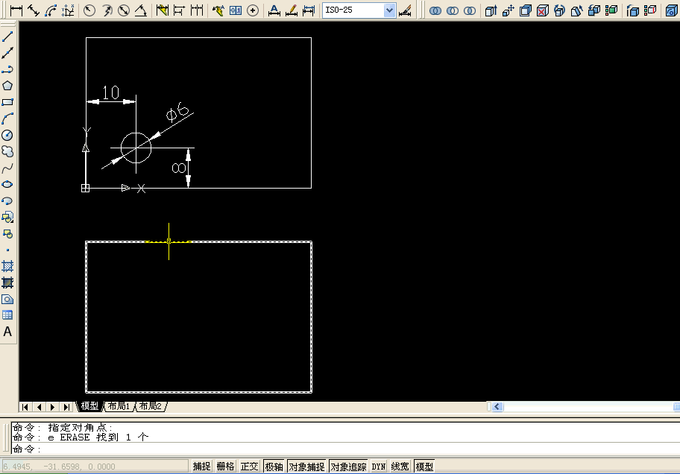The image size is (680, 474).
Task: Select the Delete Faces tool
Action: coord(543,10)
